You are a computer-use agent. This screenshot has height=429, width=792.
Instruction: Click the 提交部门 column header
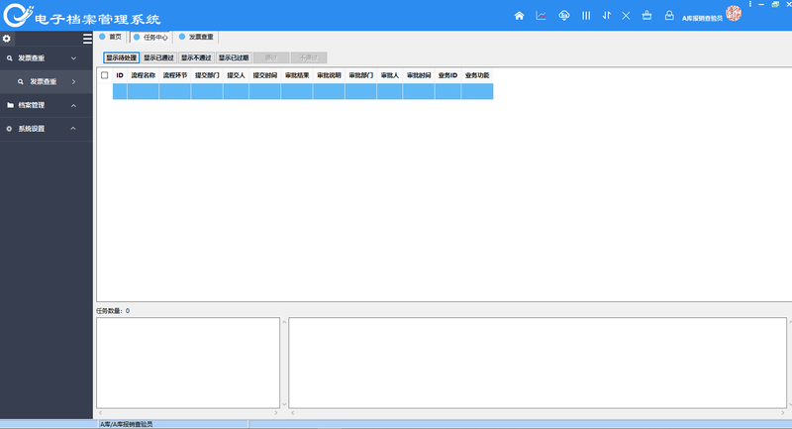click(x=207, y=75)
